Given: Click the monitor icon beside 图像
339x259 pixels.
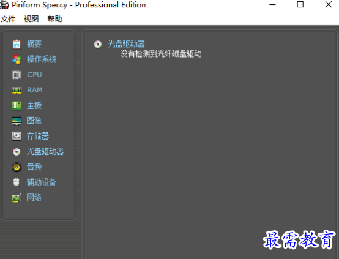Looking at the screenshot, I should 17,121.
